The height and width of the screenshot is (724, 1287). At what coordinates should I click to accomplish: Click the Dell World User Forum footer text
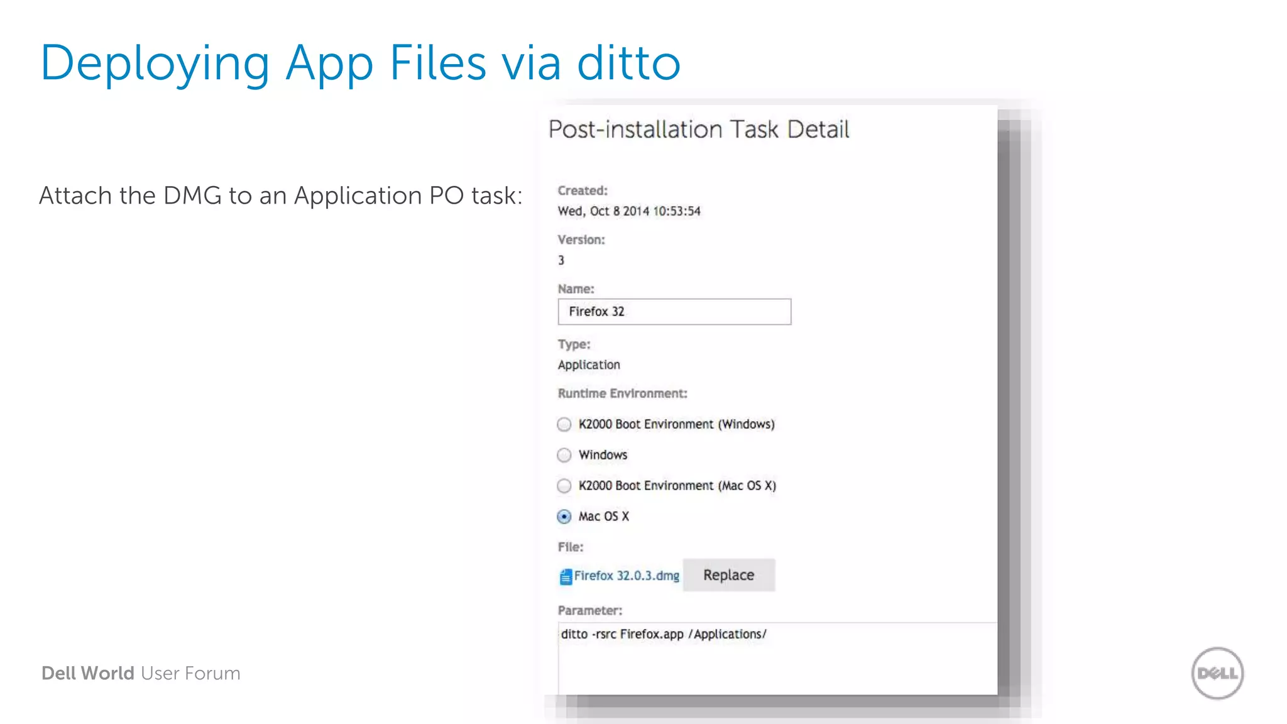[x=141, y=673]
